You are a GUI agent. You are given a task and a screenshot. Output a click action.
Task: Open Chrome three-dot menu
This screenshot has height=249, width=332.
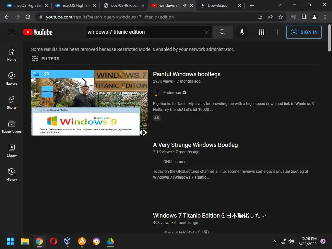point(325,17)
